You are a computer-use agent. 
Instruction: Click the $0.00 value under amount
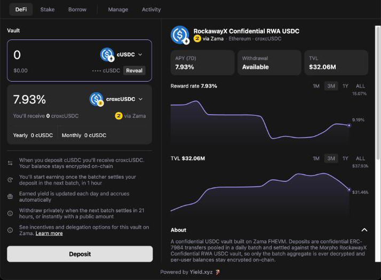tap(20, 71)
